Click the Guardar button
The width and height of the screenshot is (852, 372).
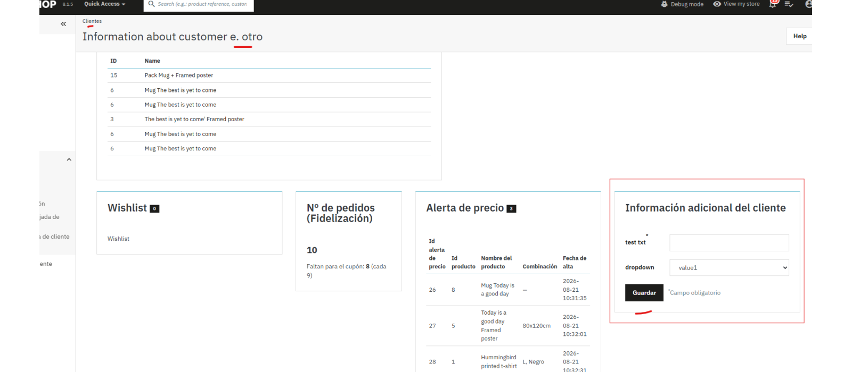tap(644, 293)
